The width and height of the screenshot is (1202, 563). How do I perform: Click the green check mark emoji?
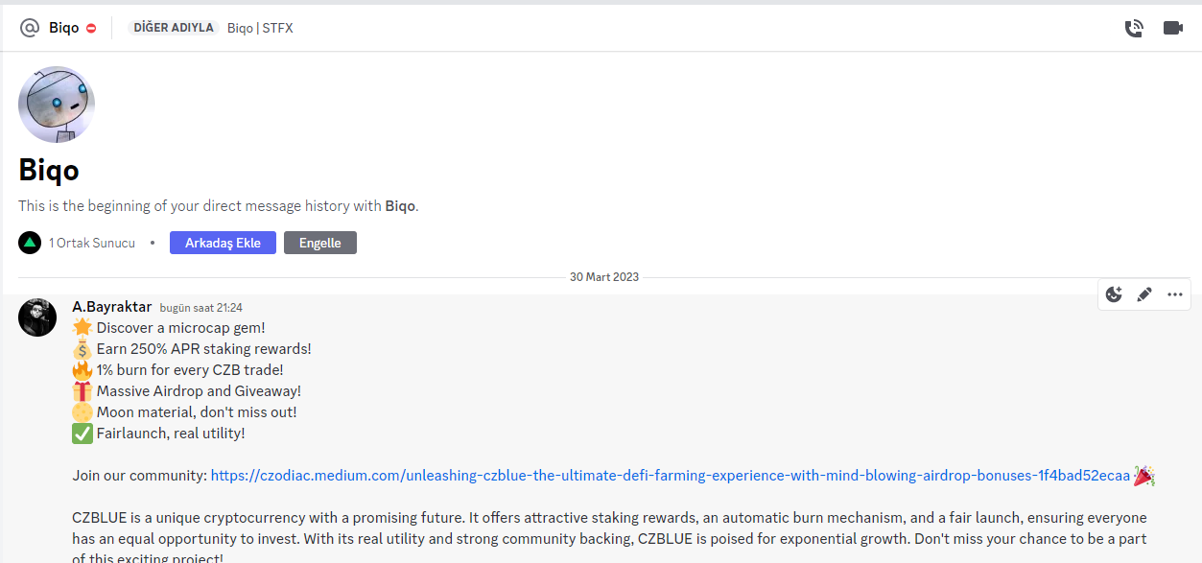click(x=82, y=434)
